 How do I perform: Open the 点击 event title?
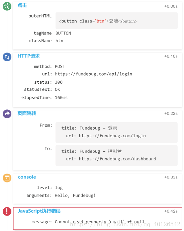click(22, 5)
